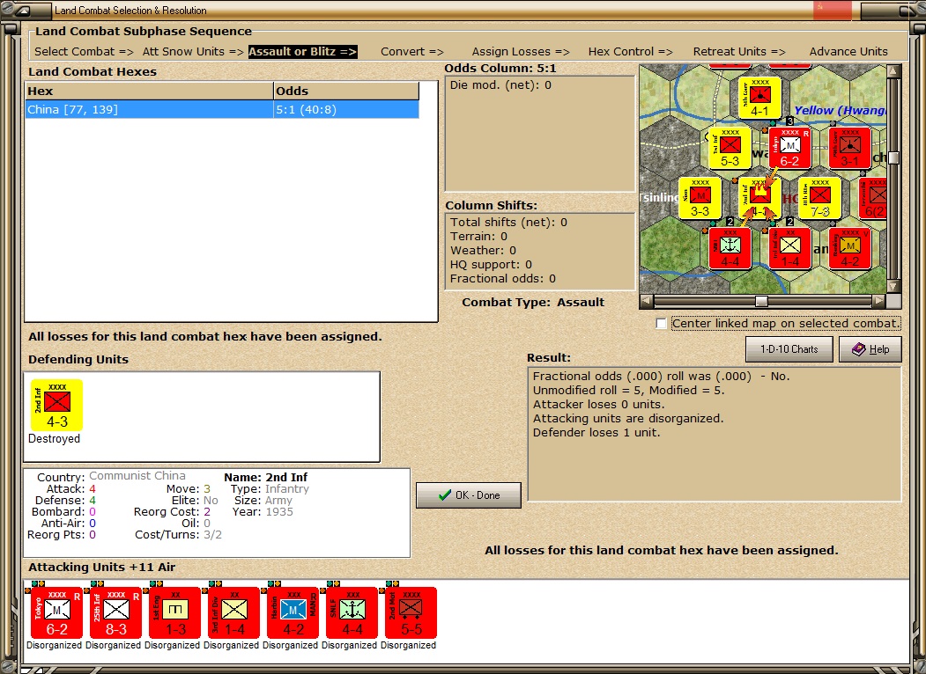Click the yellow 3-3 mechanized counter on map
Viewport: 926px width, 674px height.
pyautogui.click(x=700, y=198)
